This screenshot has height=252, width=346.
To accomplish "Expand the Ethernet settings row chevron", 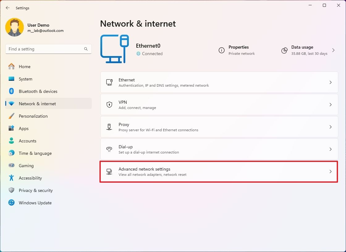I will pyautogui.click(x=330, y=82).
